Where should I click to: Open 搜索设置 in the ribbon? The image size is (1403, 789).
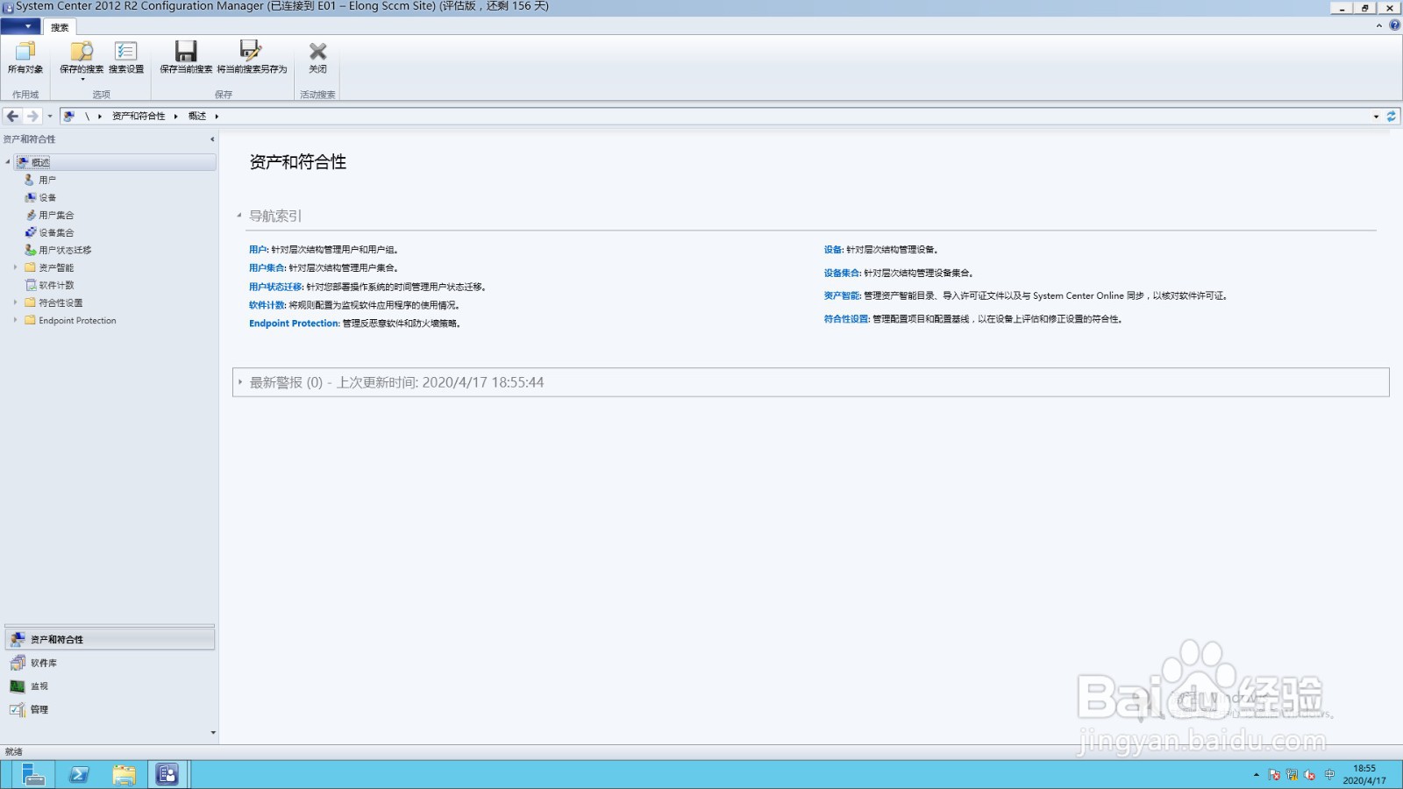click(126, 57)
